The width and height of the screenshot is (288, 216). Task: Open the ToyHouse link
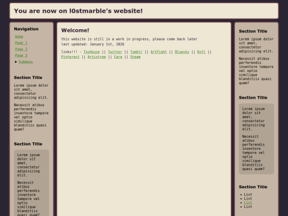92,52
